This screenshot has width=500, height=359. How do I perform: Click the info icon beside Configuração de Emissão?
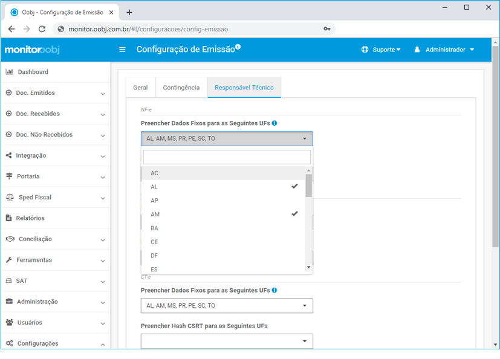point(238,47)
